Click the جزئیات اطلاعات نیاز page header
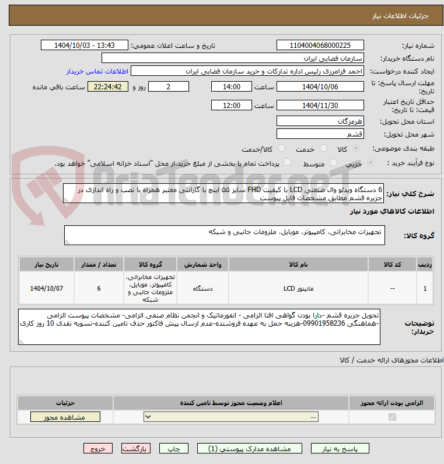This screenshot has width=444, height=464. pos(400,16)
